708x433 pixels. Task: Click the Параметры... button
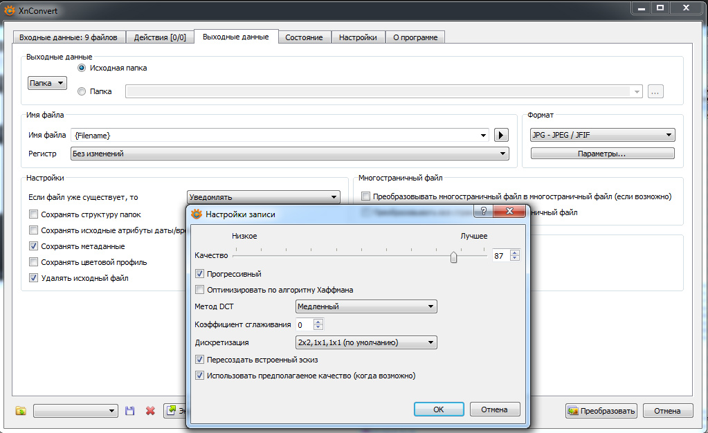coord(601,154)
